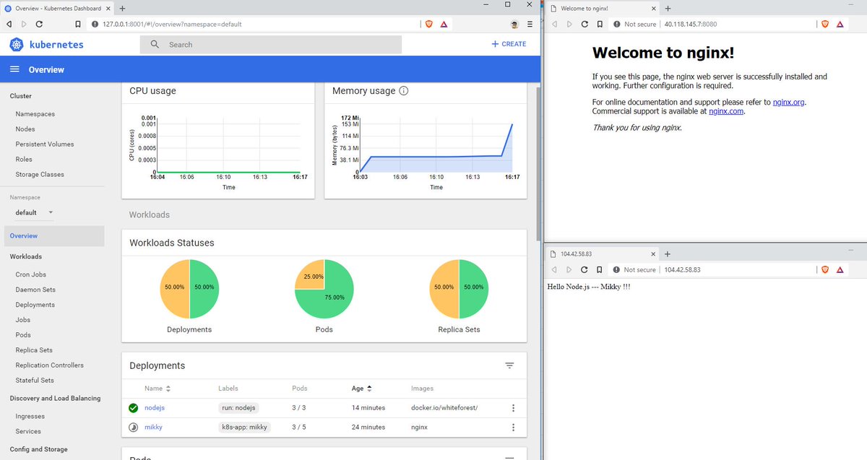Open the nodejs deployment link

[x=155, y=408]
